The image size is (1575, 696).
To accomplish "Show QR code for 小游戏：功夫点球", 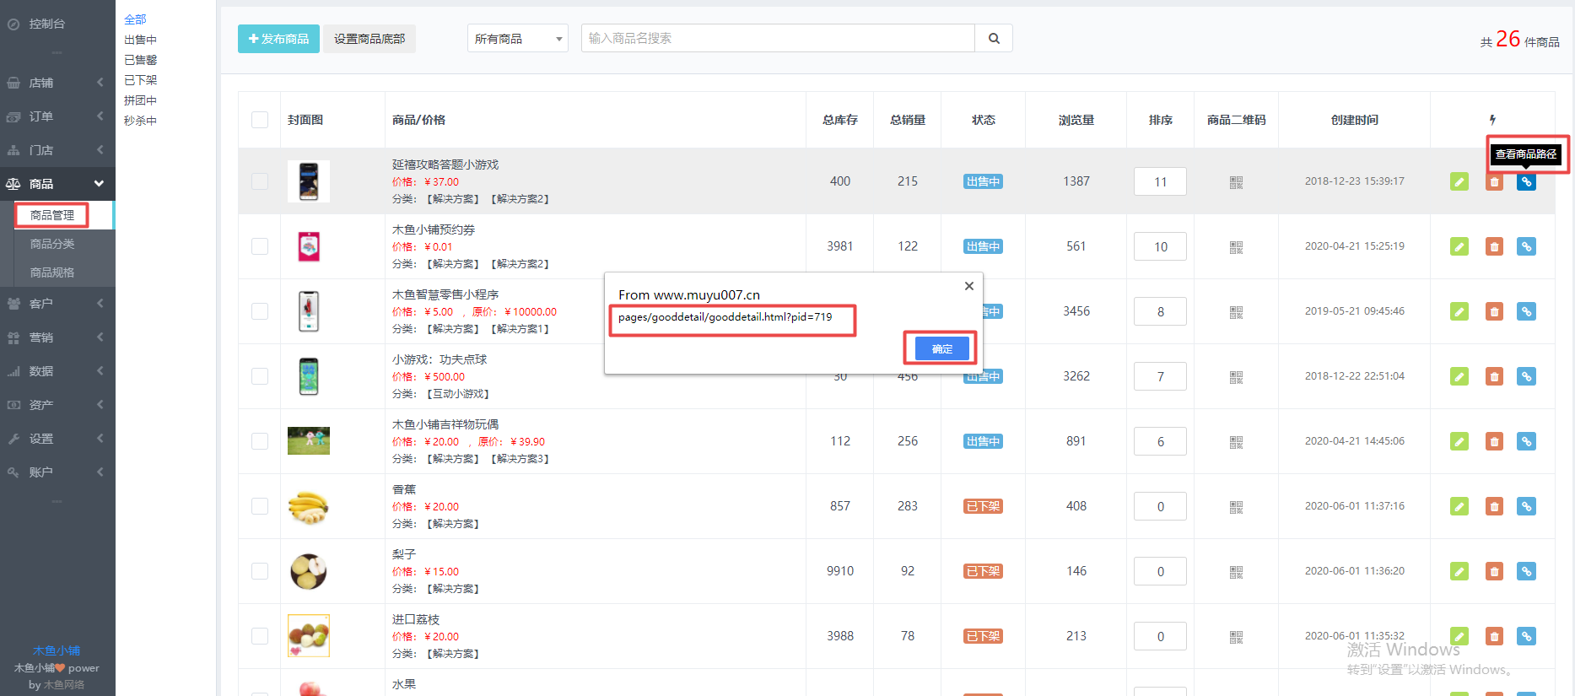I will 1236,377.
